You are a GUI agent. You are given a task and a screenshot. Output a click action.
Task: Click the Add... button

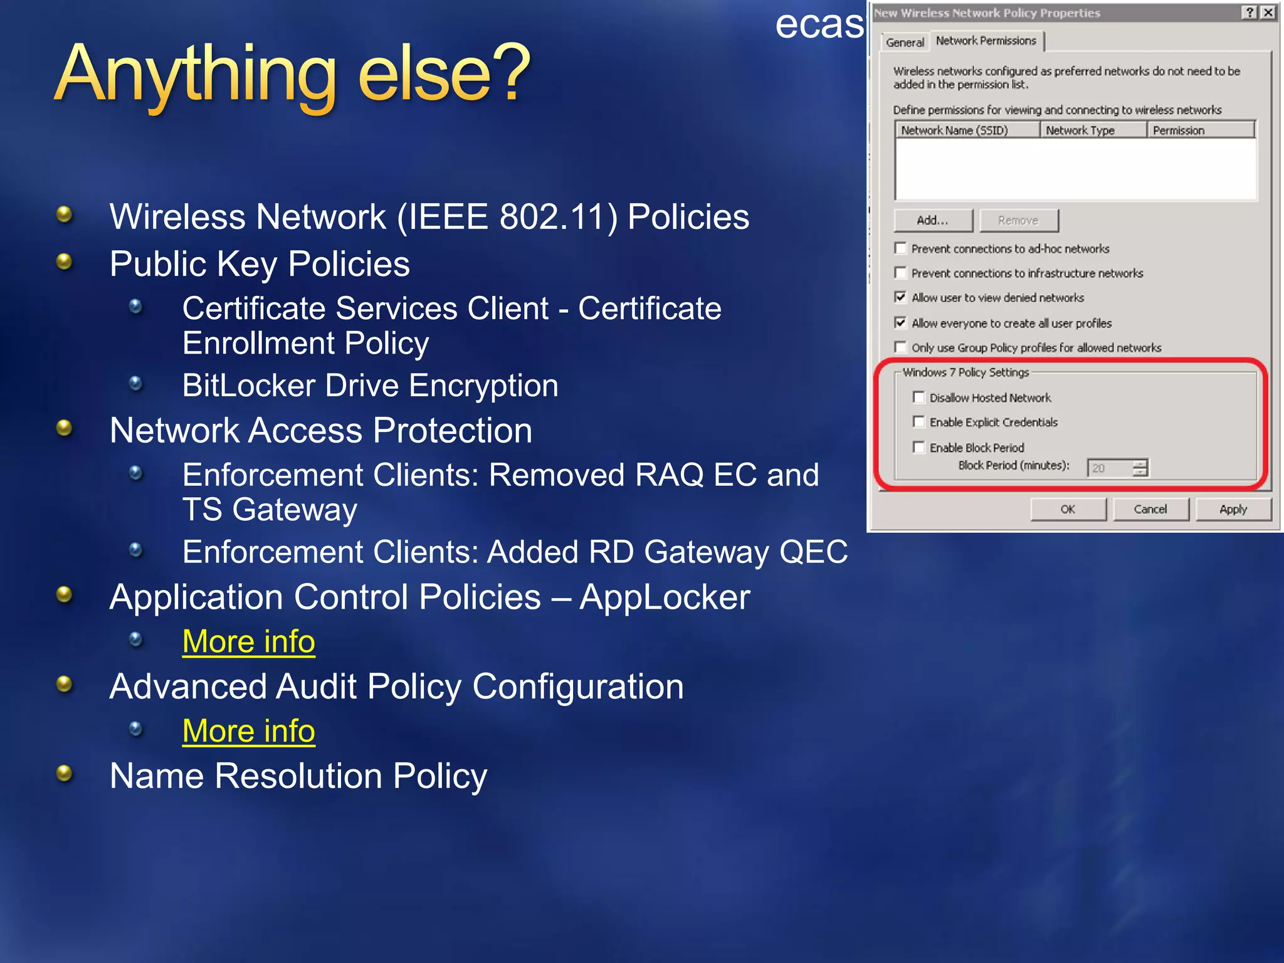tap(933, 221)
